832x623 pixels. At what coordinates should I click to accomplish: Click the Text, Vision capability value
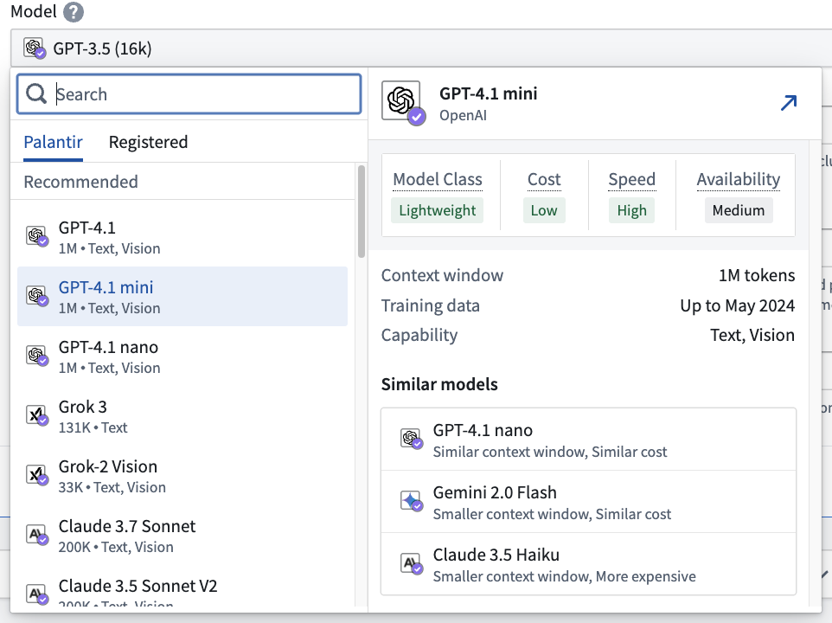coord(752,336)
